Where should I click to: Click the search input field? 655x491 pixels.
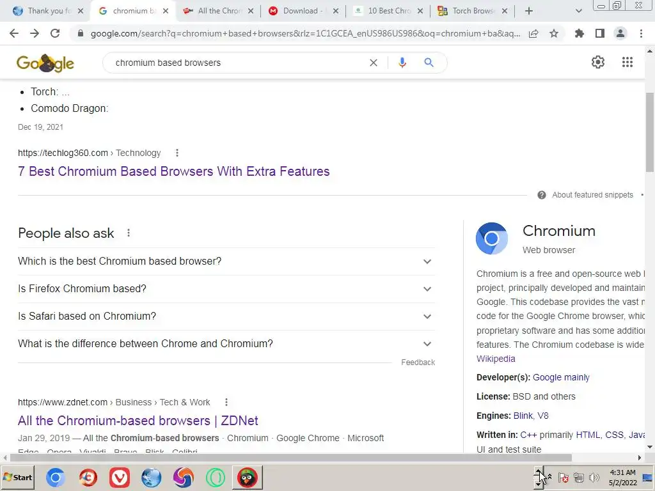(238, 63)
